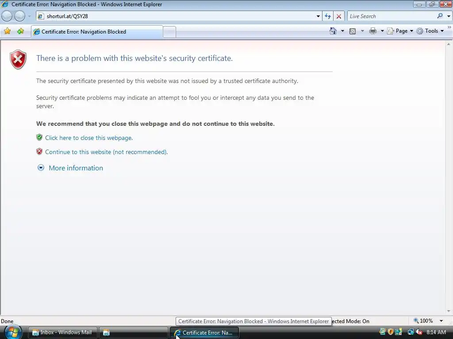
Task: Click the muted volume tray icon
Action: click(419, 332)
